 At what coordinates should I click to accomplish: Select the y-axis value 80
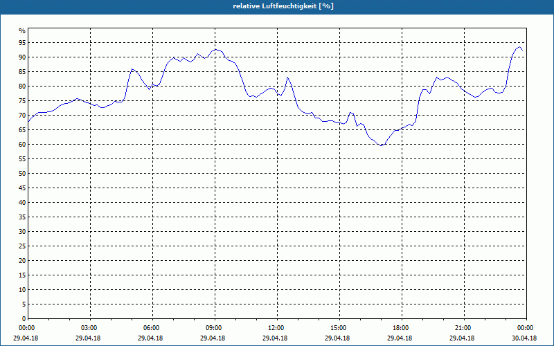tap(22, 86)
